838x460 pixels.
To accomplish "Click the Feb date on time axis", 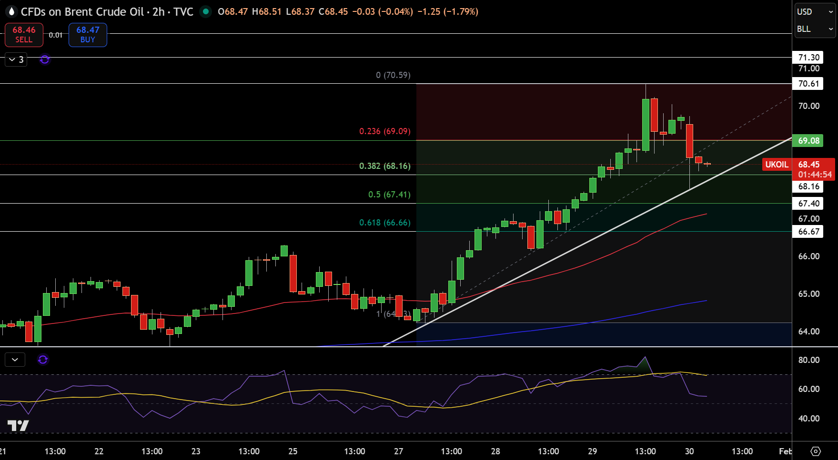I will pyautogui.click(x=785, y=451).
